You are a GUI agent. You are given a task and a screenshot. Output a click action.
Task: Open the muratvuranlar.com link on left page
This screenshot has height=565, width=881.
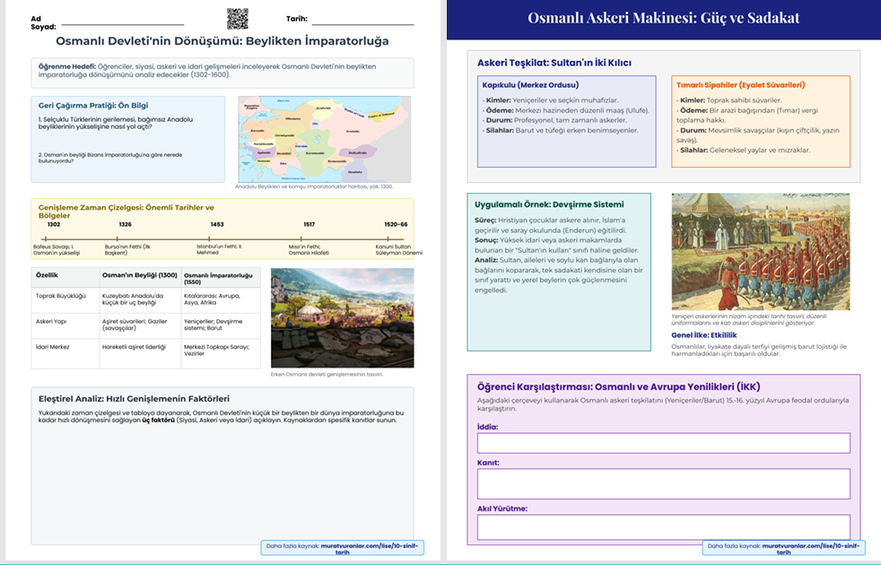coord(340,548)
